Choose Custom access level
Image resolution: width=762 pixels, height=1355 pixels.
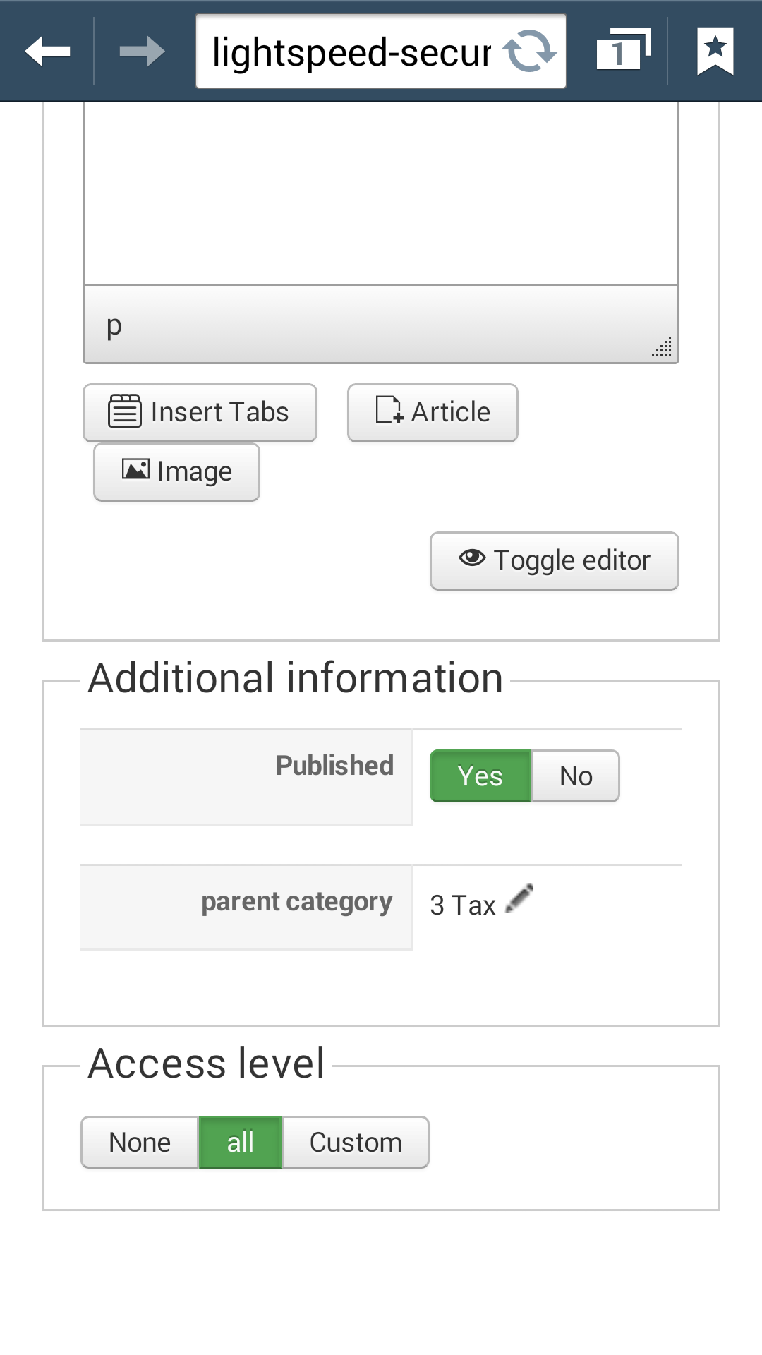[356, 1142]
